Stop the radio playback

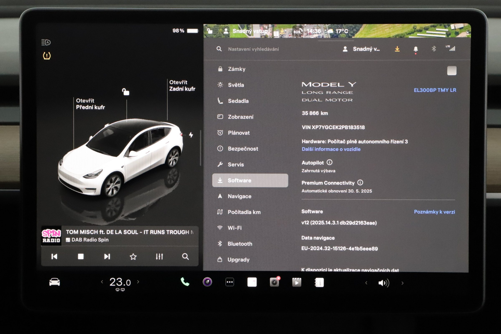81,257
